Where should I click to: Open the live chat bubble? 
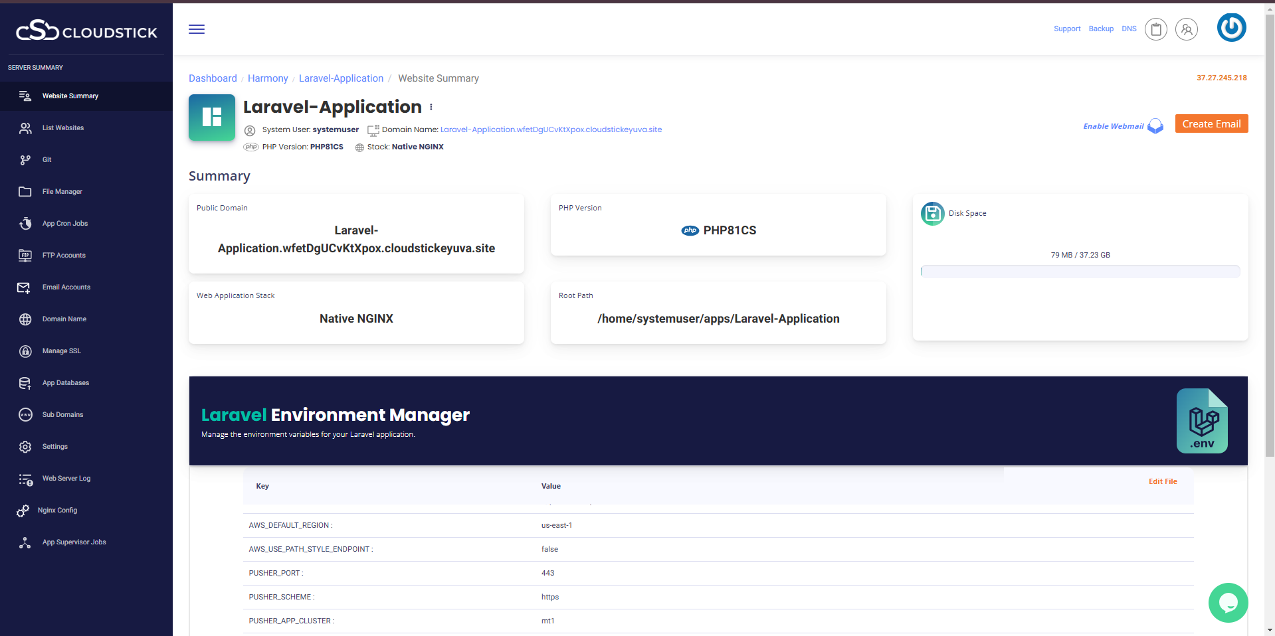click(1228, 603)
